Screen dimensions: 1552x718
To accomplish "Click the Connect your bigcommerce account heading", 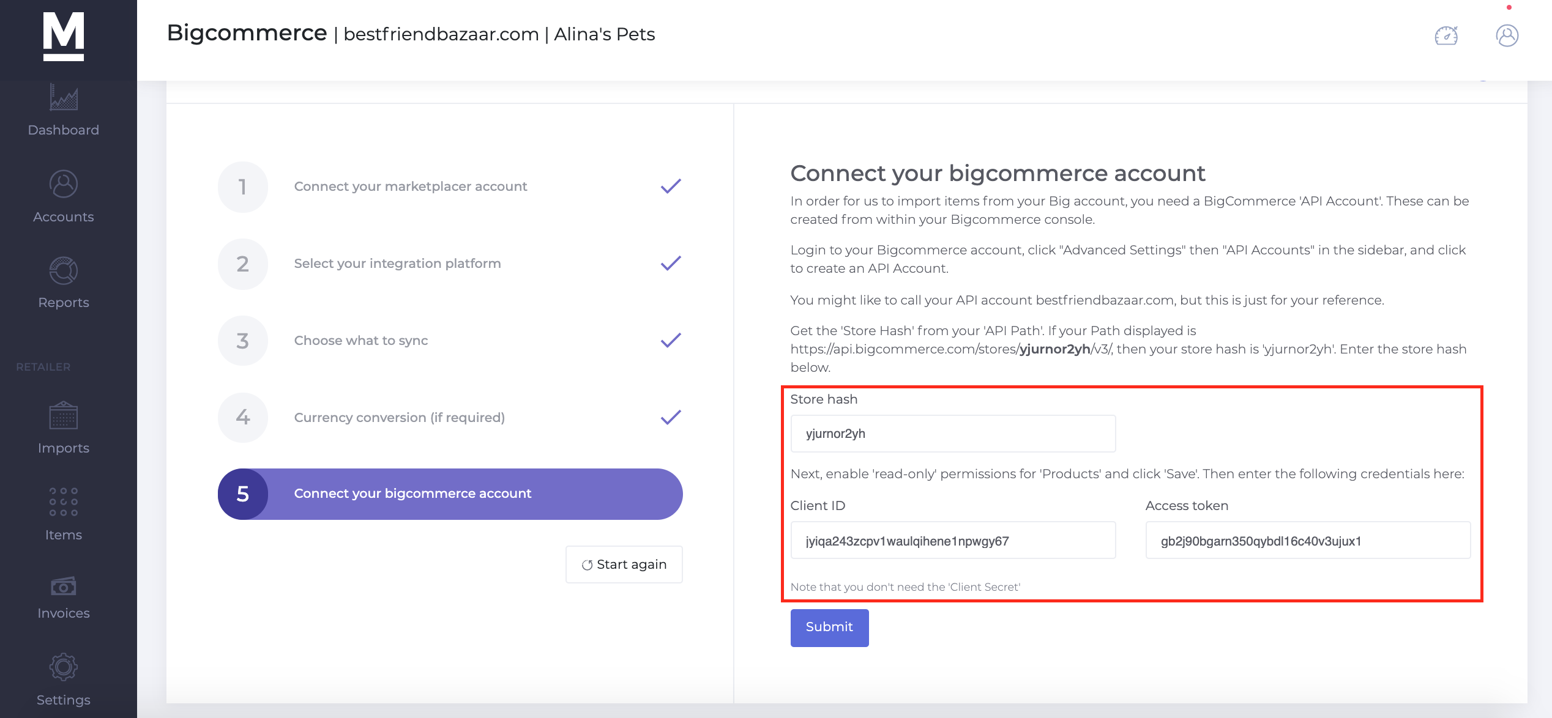I will point(998,173).
